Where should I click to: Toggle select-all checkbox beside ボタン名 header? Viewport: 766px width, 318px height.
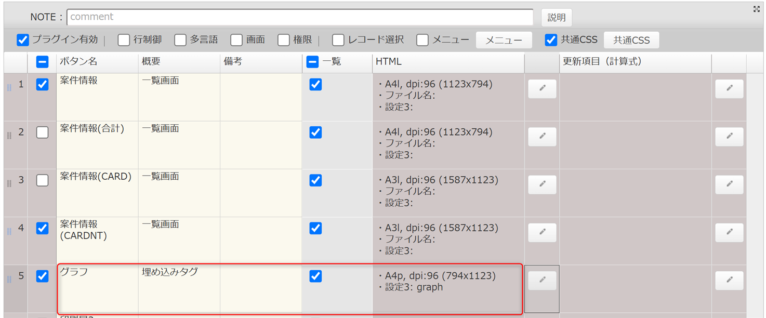(x=42, y=62)
